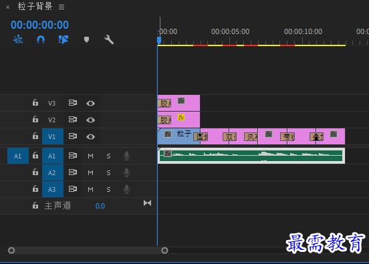This screenshot has height=264, width=369.
Task: Click the 主声道 volume value 0.0
Action: (100, 206)
